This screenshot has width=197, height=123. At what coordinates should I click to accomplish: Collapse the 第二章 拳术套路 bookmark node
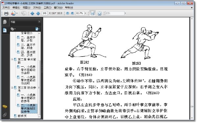tap(12, 59)
